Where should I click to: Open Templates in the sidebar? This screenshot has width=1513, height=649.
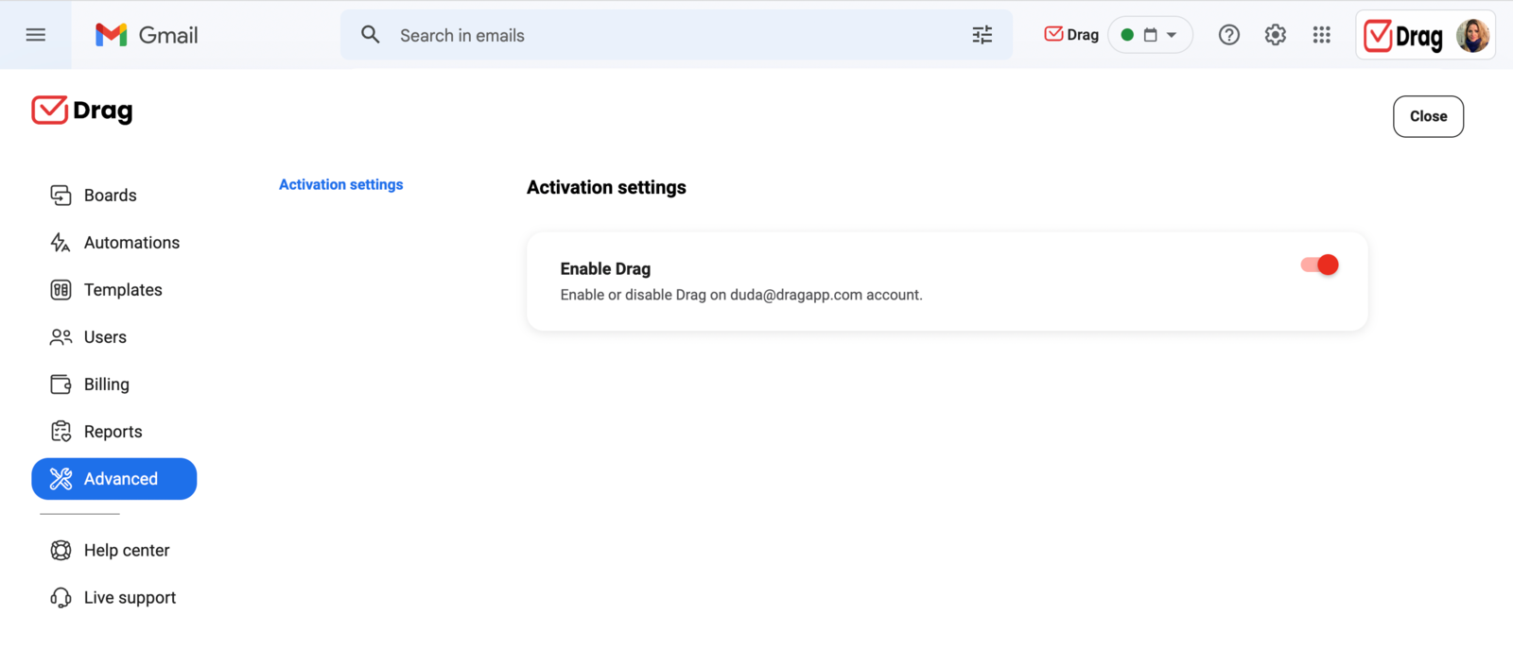106,290
